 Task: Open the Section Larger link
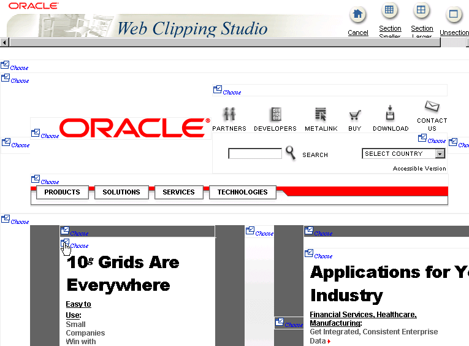coord(422,32)
